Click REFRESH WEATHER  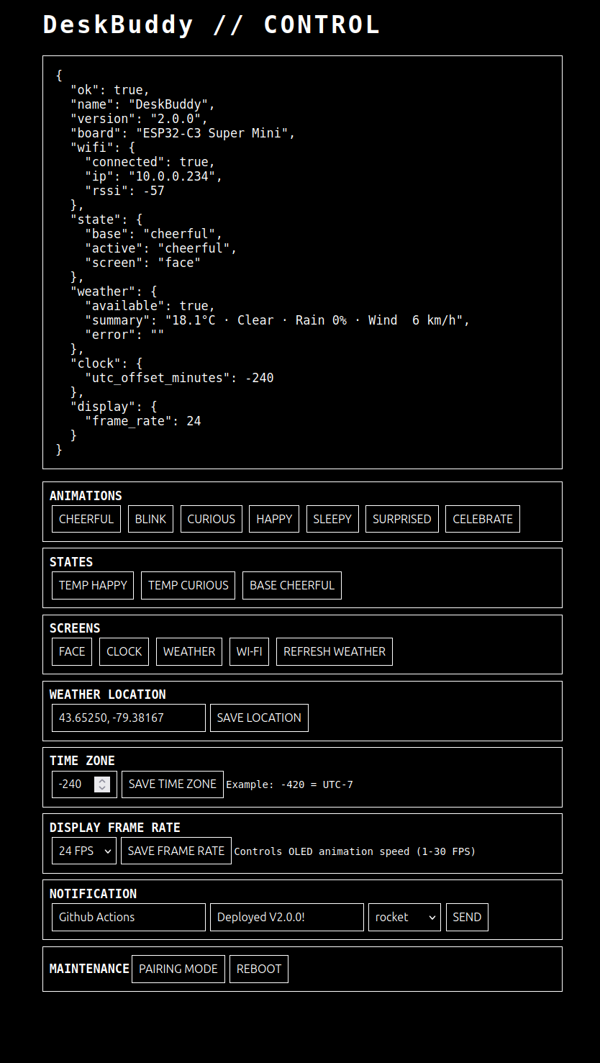335,651
